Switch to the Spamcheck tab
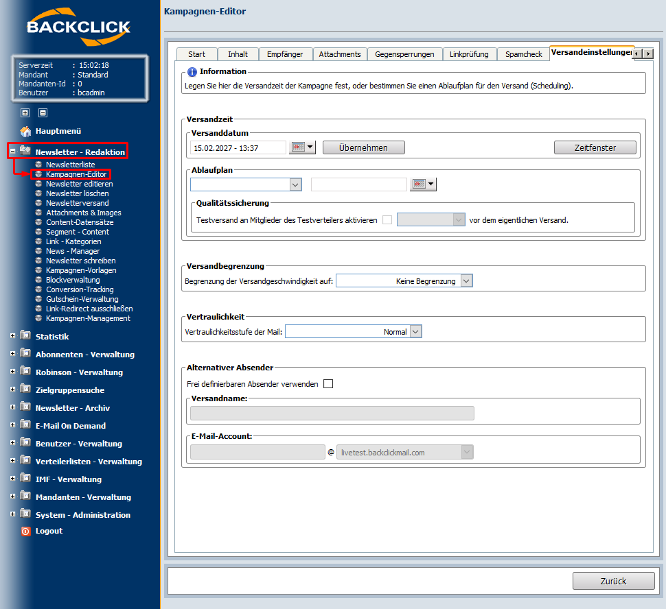666x609 pixels. pos(523,54)
